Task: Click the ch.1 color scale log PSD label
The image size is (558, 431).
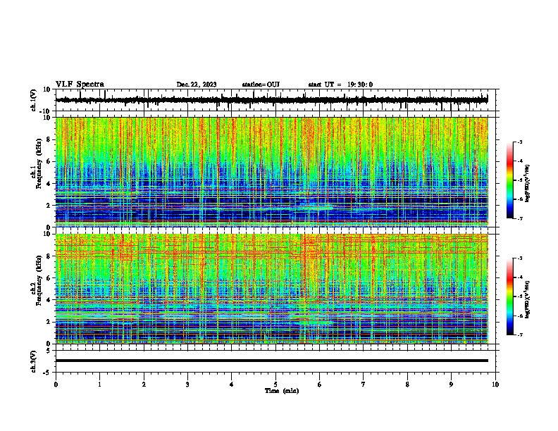Action: pos(528,184)
